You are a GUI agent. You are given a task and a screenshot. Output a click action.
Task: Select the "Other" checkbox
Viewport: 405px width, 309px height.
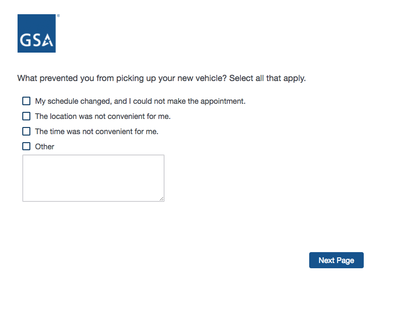(27, 146)
